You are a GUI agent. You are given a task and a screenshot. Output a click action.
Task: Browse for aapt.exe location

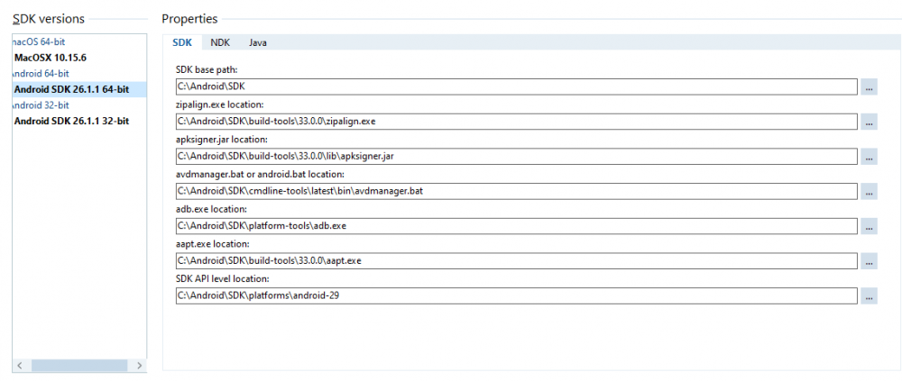870,261
